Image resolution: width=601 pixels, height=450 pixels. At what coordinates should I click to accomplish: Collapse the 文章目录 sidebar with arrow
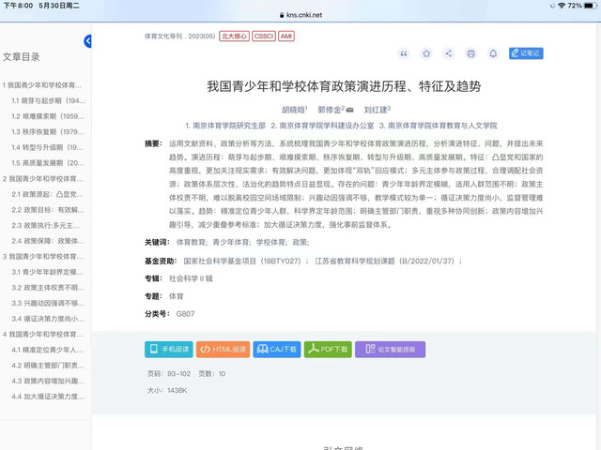click(x=87, y=41)
